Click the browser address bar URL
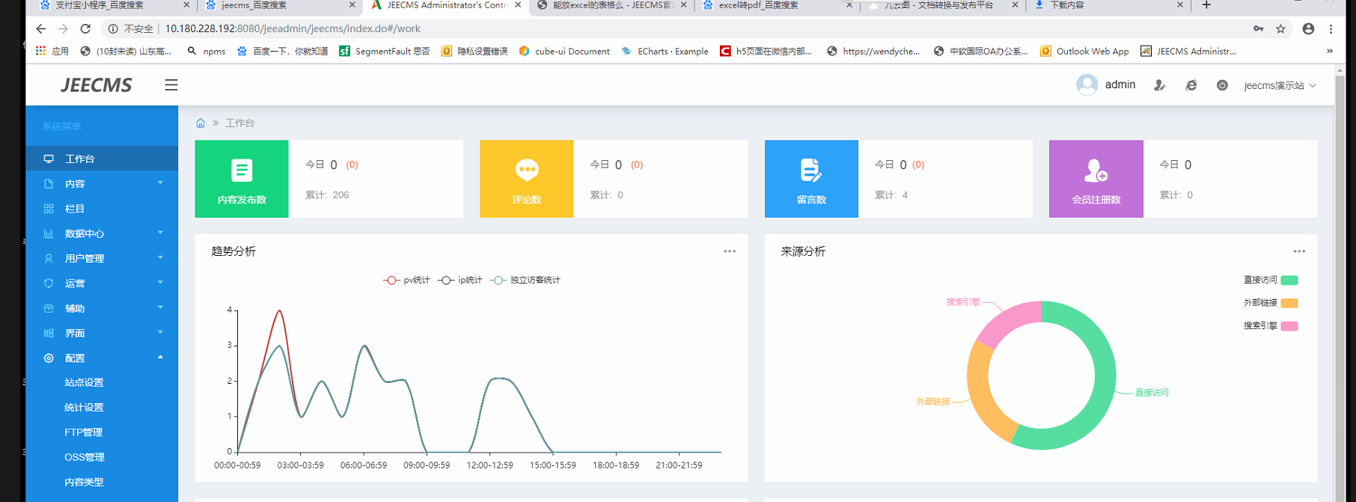The image size is (1356, 502). click(x=293, y=29)
